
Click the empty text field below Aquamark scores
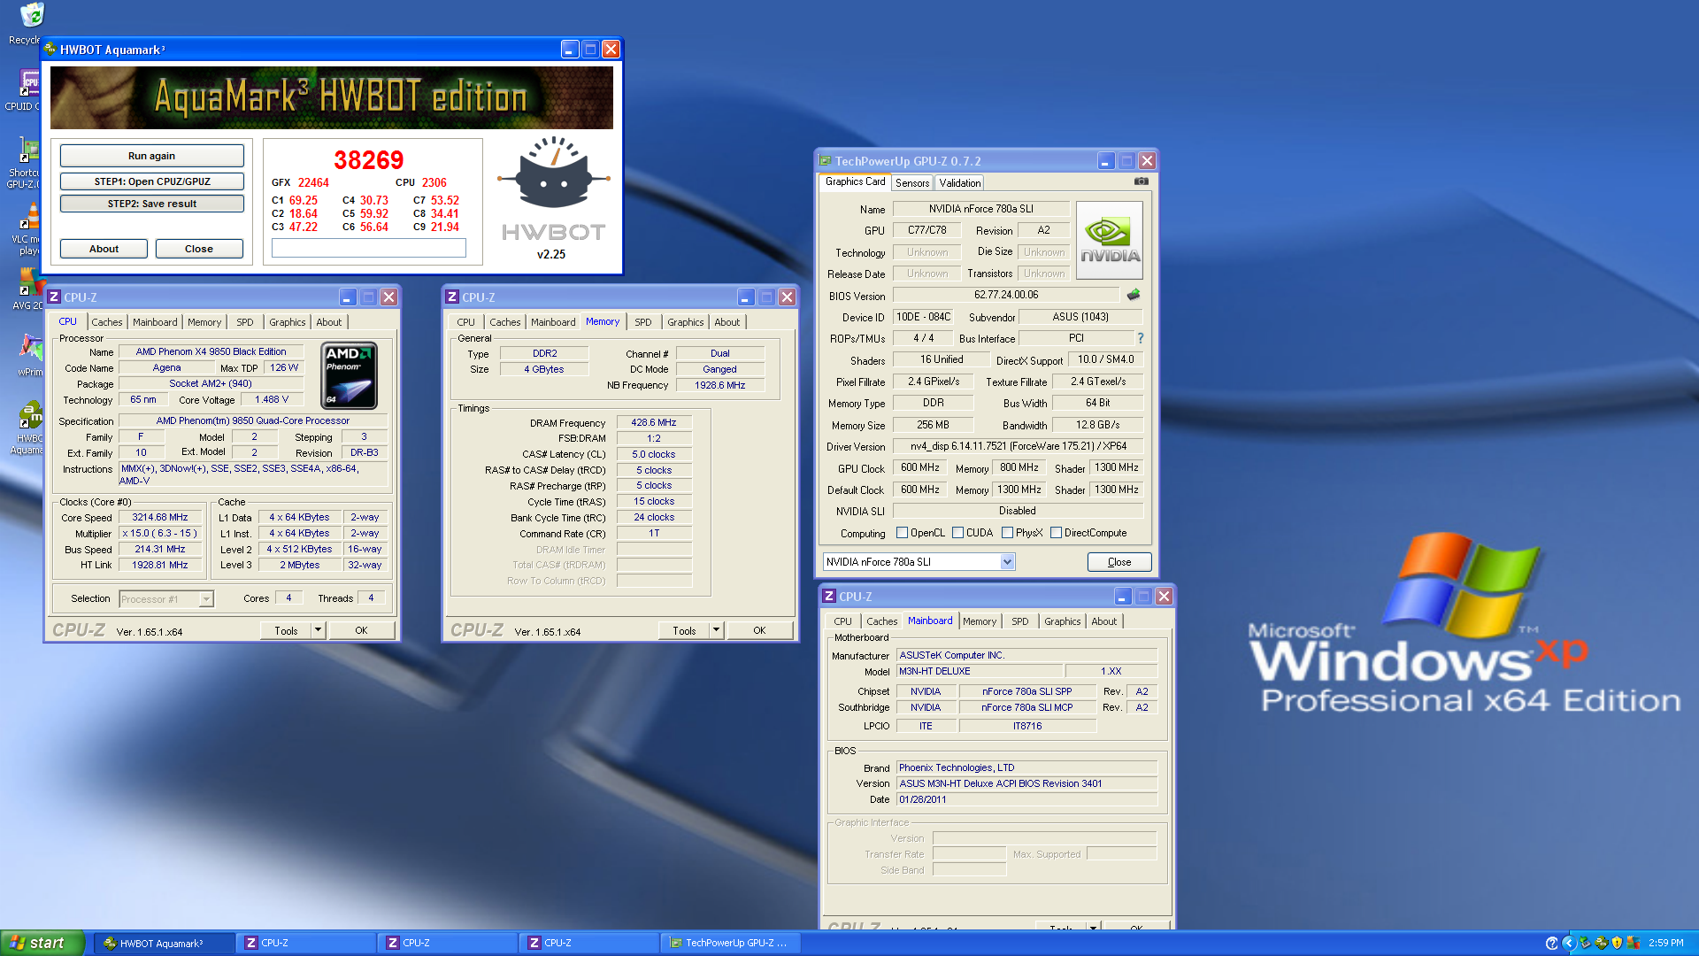click(369, 248)
